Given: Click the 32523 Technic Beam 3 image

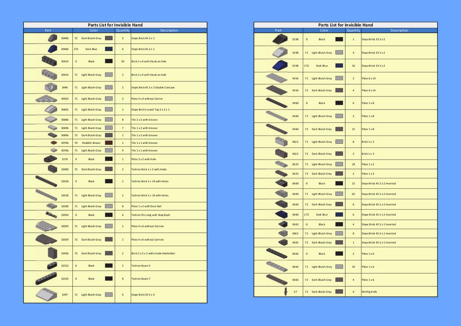Looking at the screenshot, I should point(52,265).
